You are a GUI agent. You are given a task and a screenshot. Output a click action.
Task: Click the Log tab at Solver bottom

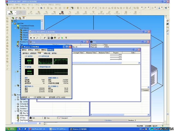tap(47, 118)
